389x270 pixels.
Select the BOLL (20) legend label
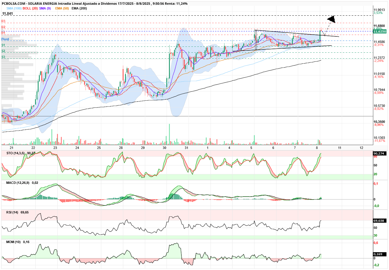point(30,8)
